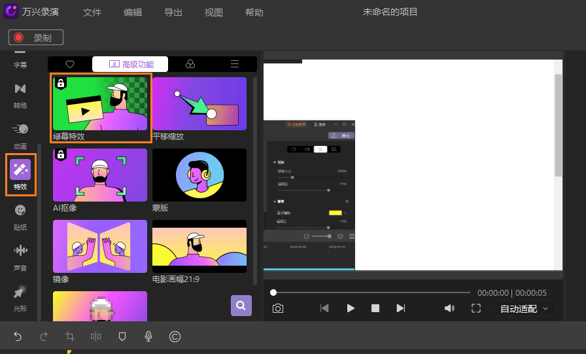Select the 高级功能 tab
Image resolution: width=586 pixels, height=354 pixels.
coord(130,64)
